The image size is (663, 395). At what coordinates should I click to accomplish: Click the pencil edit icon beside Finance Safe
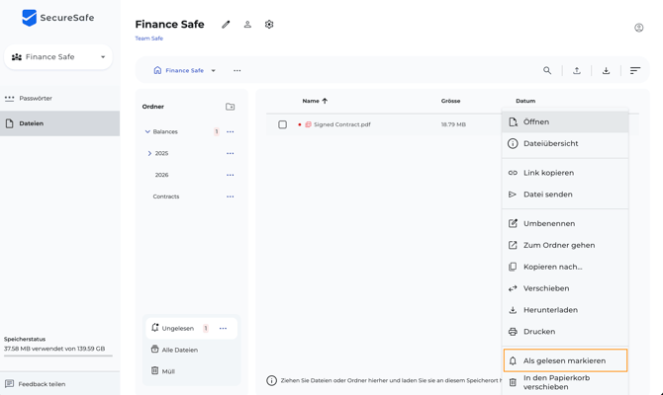226,25
